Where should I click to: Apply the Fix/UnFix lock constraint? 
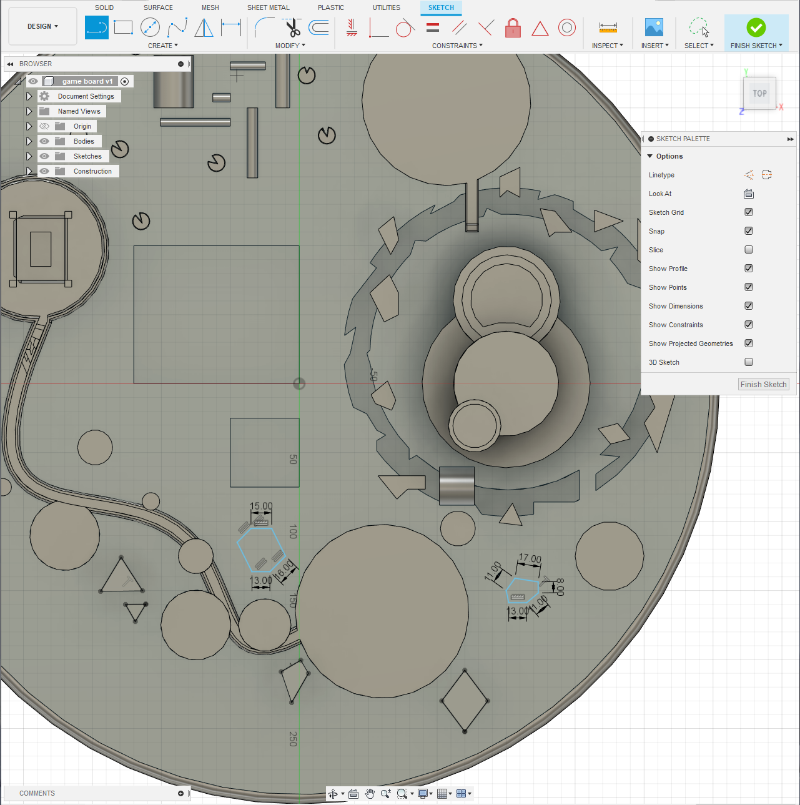coord(513,27)
